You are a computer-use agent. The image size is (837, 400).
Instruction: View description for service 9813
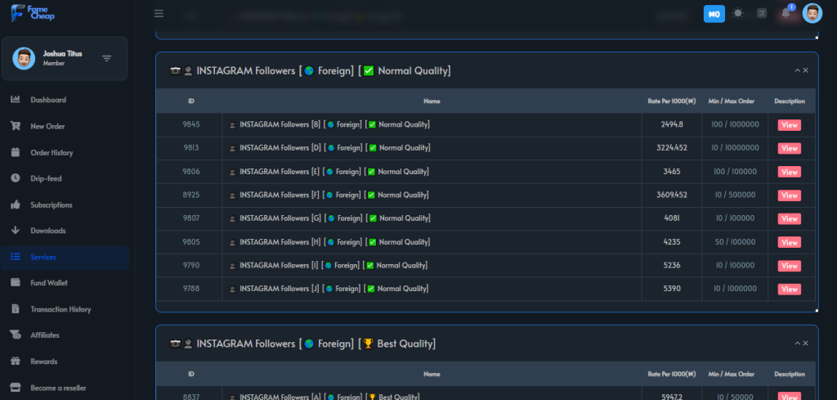pyautogui.click(x=789, y=148)
